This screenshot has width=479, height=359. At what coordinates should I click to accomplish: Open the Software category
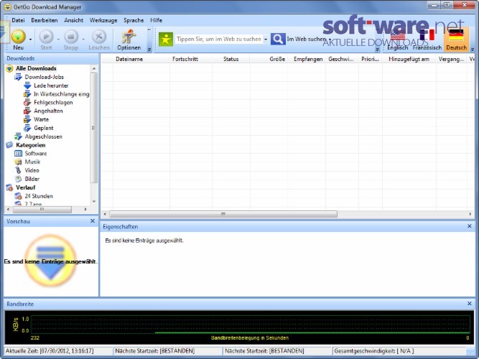click(x=36, y=154)
